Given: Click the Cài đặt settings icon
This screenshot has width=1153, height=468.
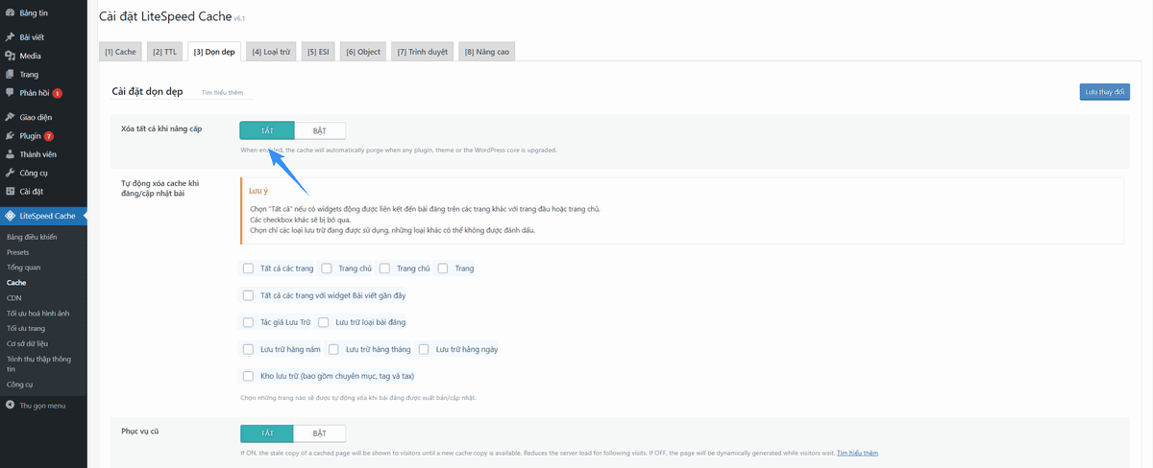Looking at the screenshot, I should click(x=10, y=192).
